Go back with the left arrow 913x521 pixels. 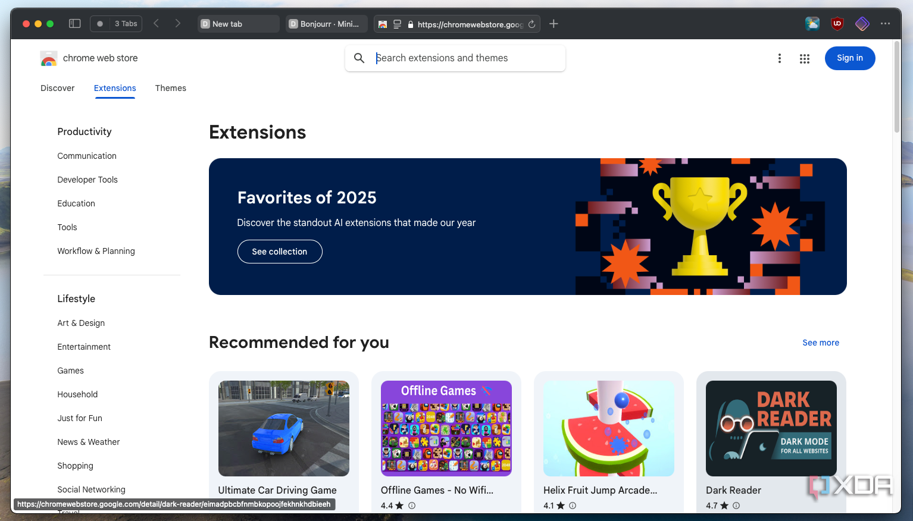coord(157,24)
